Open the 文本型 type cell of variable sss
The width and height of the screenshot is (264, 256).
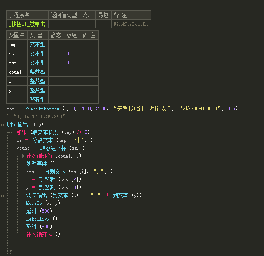click(38, 63)
